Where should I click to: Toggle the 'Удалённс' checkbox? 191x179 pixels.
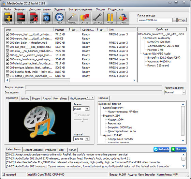point(75,115)
